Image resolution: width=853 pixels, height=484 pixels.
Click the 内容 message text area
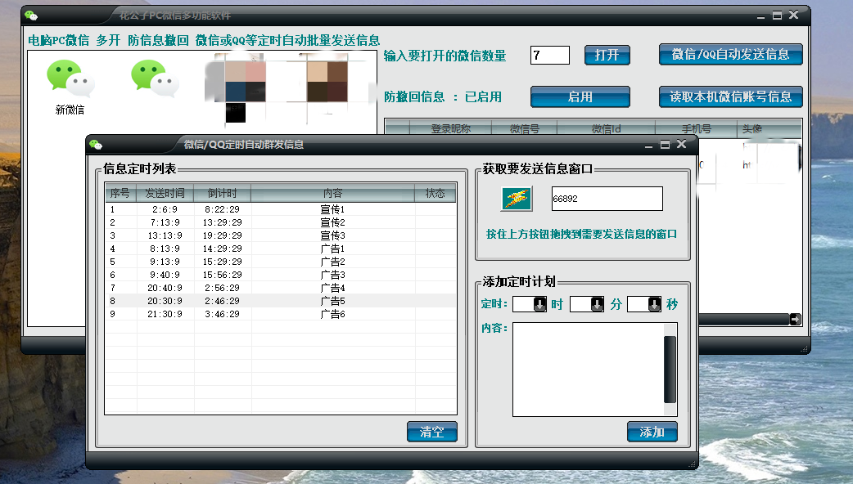coord(588,370)
